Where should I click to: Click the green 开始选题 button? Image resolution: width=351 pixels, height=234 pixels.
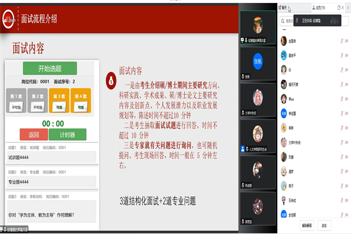tap(49, 68)
